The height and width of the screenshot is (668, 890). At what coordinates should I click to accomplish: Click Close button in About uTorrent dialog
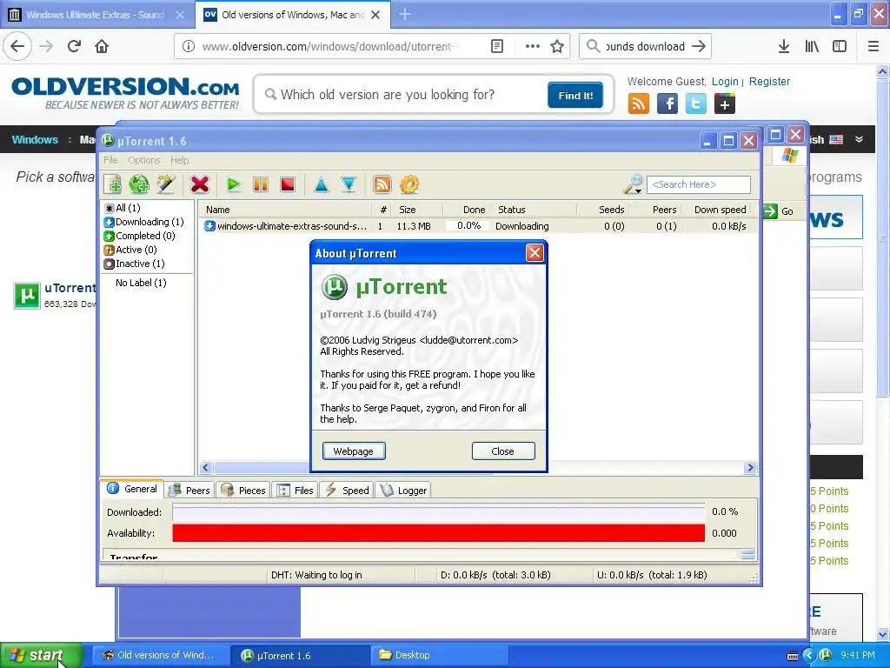pyautogui.click(x=503, y=451)
